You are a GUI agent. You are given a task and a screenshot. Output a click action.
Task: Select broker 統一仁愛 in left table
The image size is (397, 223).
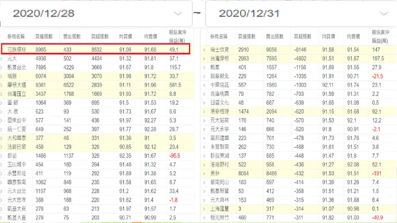[x=17, y=129]
